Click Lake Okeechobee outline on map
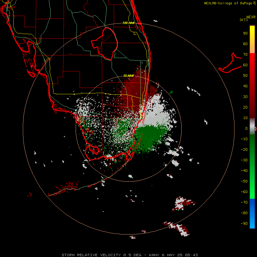257x257 pixels. pyautogui.click(x=105, y=44)
